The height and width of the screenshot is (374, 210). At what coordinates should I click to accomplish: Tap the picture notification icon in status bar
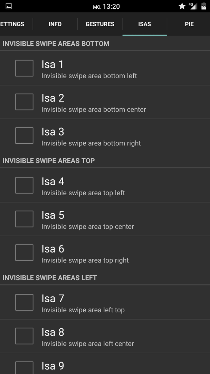point(9,7)
